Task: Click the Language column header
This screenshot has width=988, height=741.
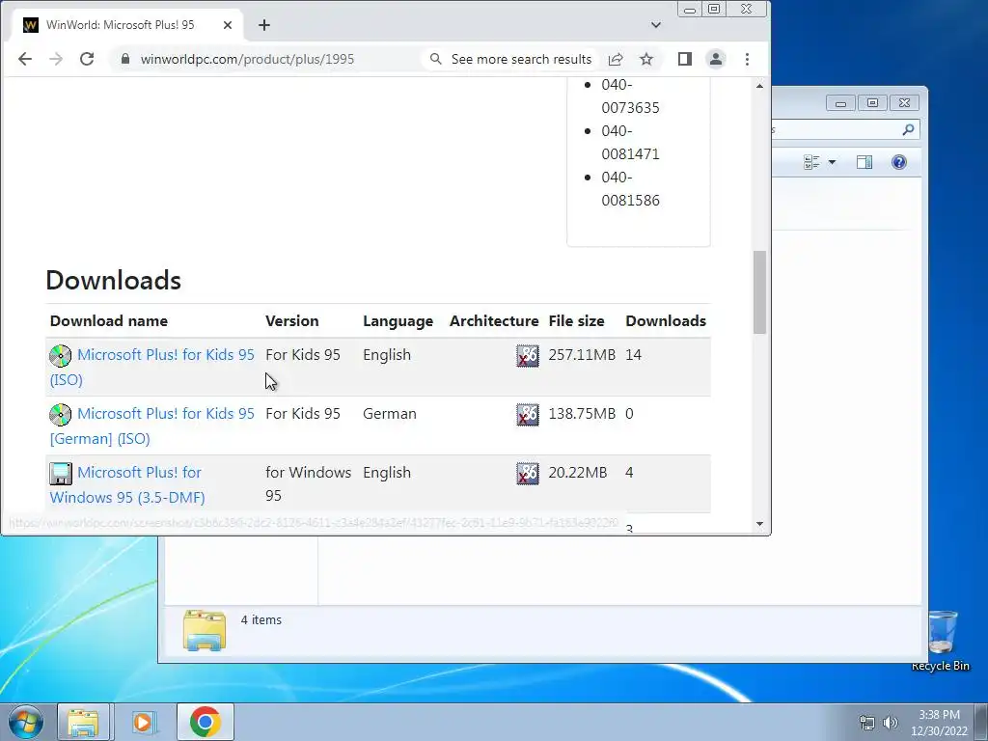Action: [398, 320]
